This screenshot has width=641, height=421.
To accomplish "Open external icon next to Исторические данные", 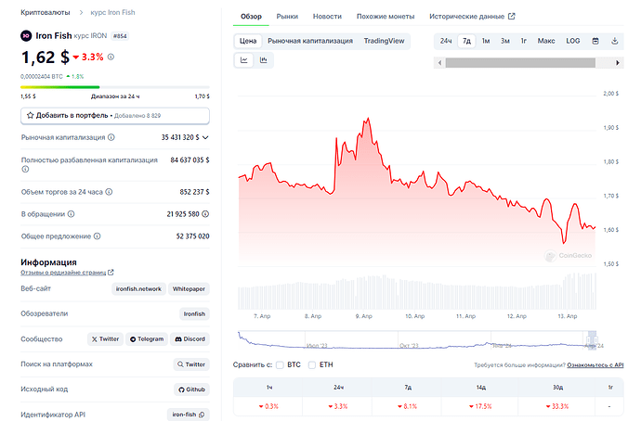I will (512, 17).
